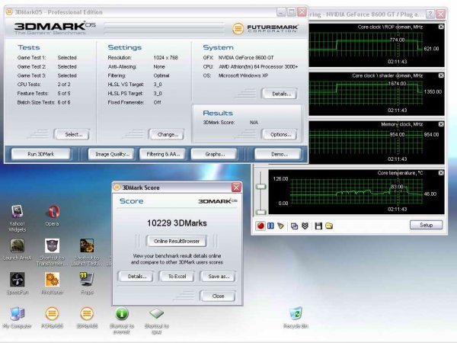
Task: Open Online ResultBrowser in score dialog
Action: pyautogui.click(x=177, y=241)
